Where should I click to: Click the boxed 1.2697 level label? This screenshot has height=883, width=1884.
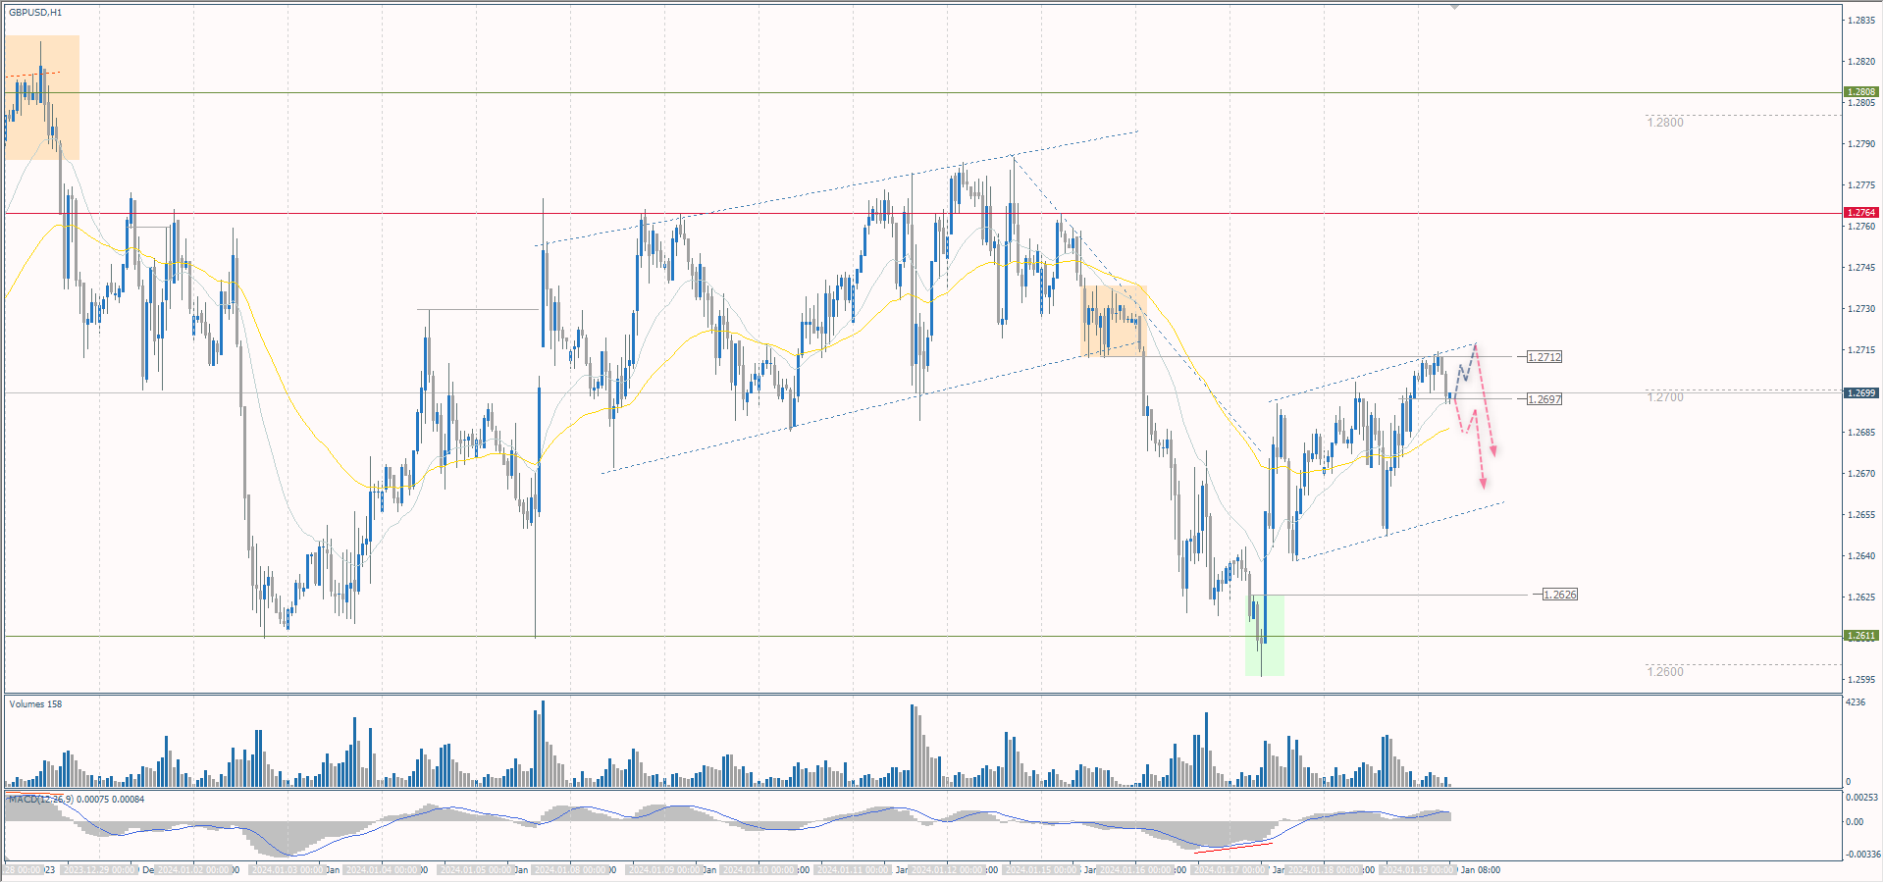tap(1544, 399)
